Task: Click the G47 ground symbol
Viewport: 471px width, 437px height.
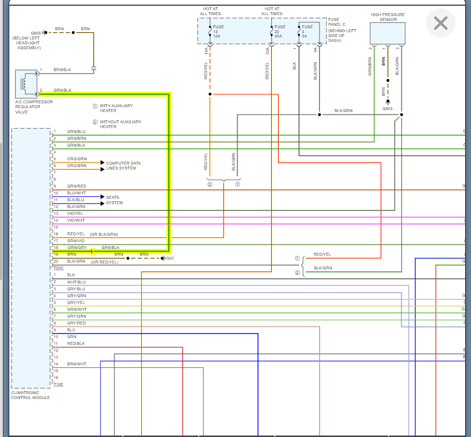Action: point(163,258)
